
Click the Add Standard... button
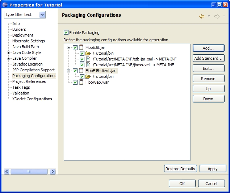tap(208, 58)
